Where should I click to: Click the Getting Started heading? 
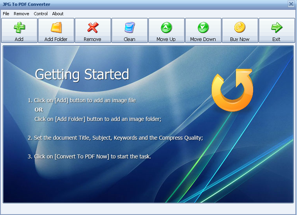coord(82,75)
